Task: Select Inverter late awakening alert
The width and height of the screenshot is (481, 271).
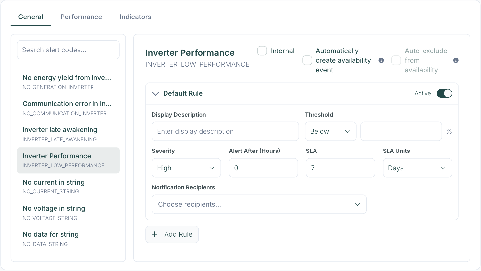Action: [x=68, y=134]
